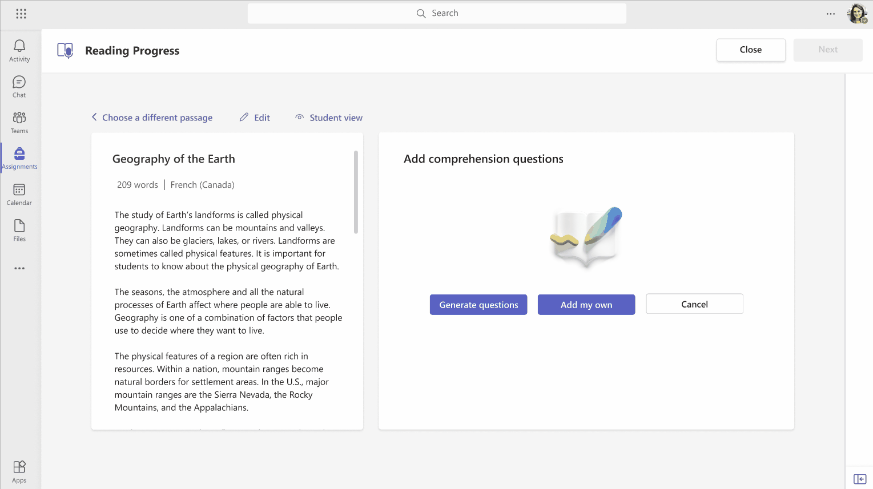Click the Edit pencil icon

(243, 117)
